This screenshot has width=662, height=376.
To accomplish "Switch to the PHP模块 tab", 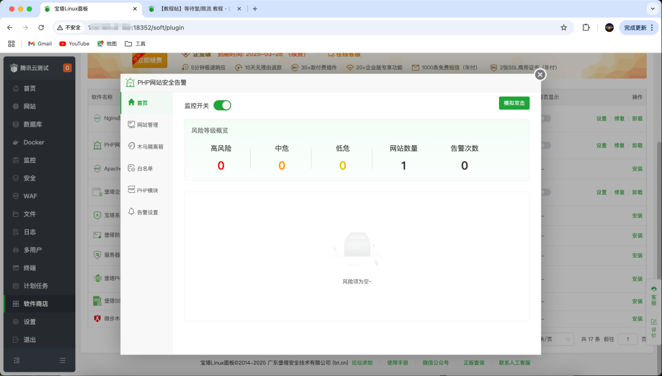I will click(146, 190).
